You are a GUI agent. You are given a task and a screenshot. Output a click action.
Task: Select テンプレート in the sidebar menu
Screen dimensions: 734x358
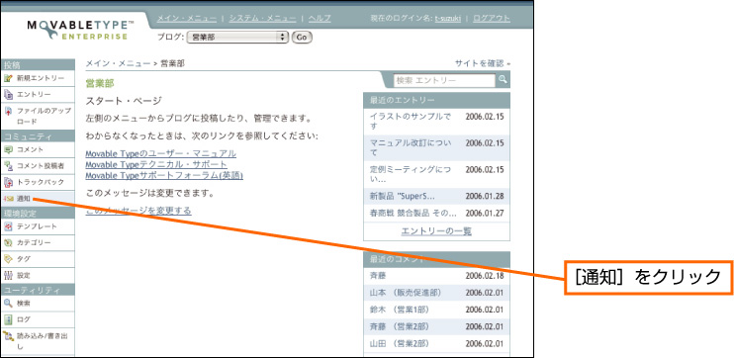pyautogui.click(x=37, y=226)
